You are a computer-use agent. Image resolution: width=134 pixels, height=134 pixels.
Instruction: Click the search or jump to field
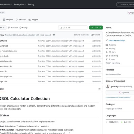pos(125,5)
